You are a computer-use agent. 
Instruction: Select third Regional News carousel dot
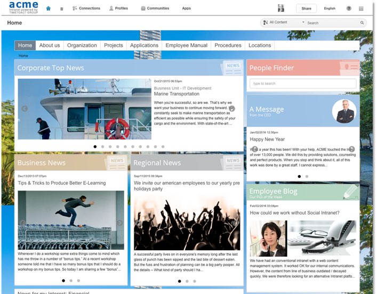[x=194, y=281]
